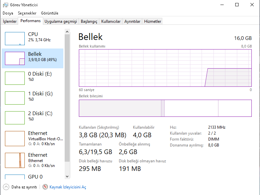The width and height of the screenshot is (260, 195).
Task: Switch to the Hizmetler tab
Action: 152,21
